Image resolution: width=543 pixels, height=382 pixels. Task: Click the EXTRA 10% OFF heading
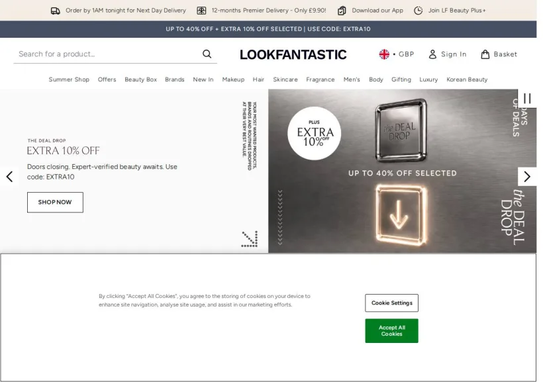(x=64, y=151)
